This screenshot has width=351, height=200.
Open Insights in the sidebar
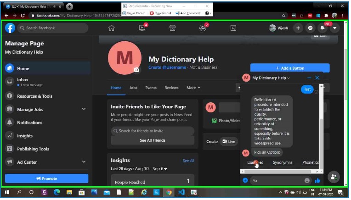coord(47,136)
